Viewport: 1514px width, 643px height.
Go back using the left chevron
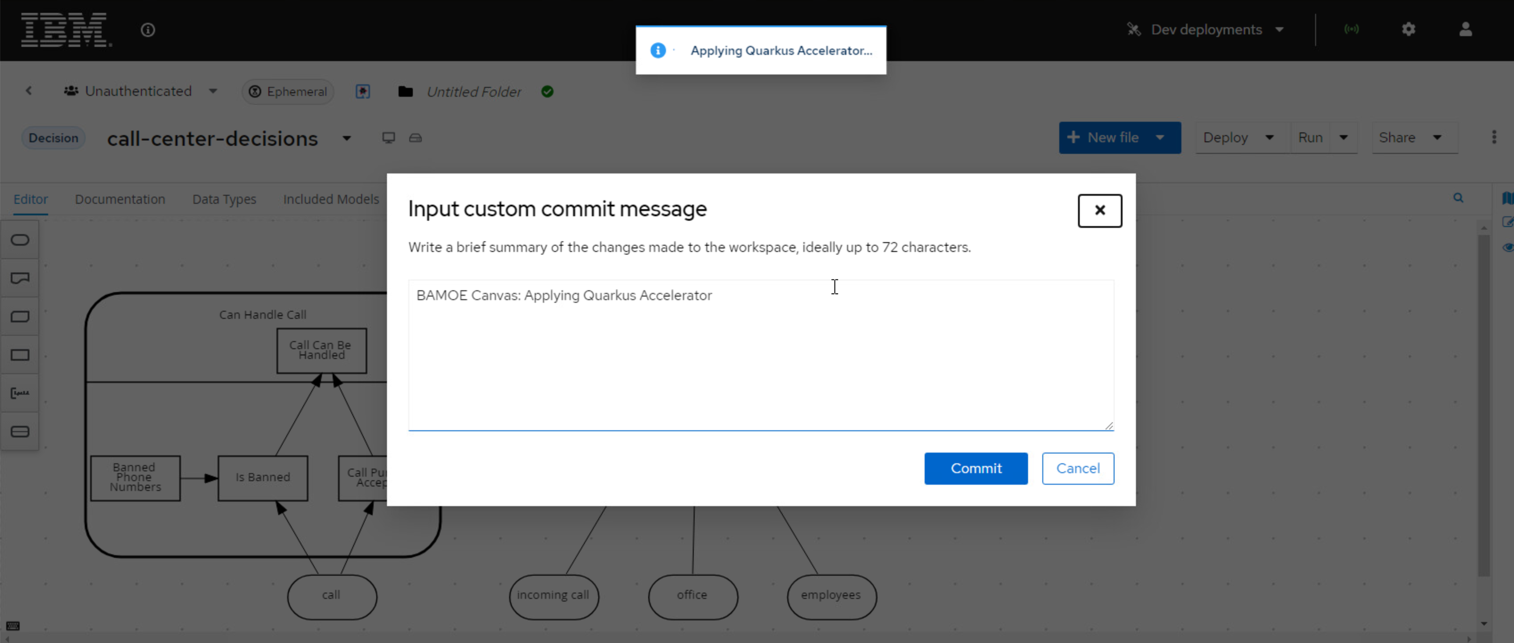point(29,91)
